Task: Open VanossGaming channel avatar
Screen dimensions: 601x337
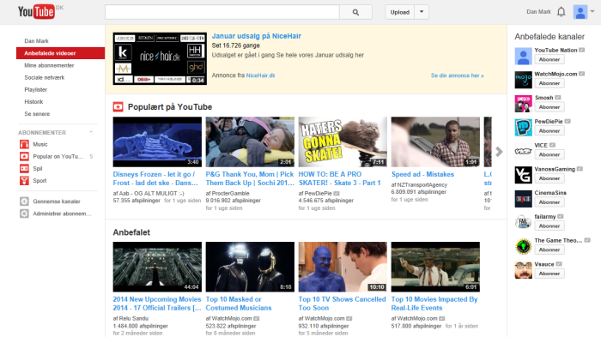Action: 523,175
